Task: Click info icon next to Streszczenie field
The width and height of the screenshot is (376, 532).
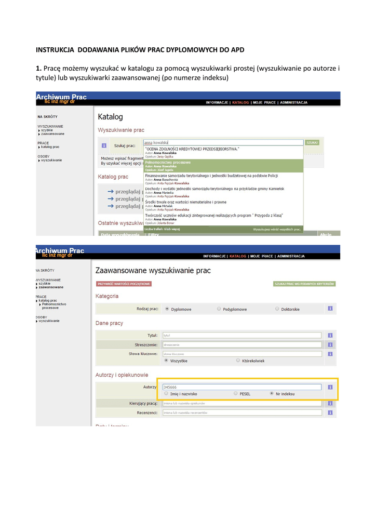Action: tap(330, 344)
